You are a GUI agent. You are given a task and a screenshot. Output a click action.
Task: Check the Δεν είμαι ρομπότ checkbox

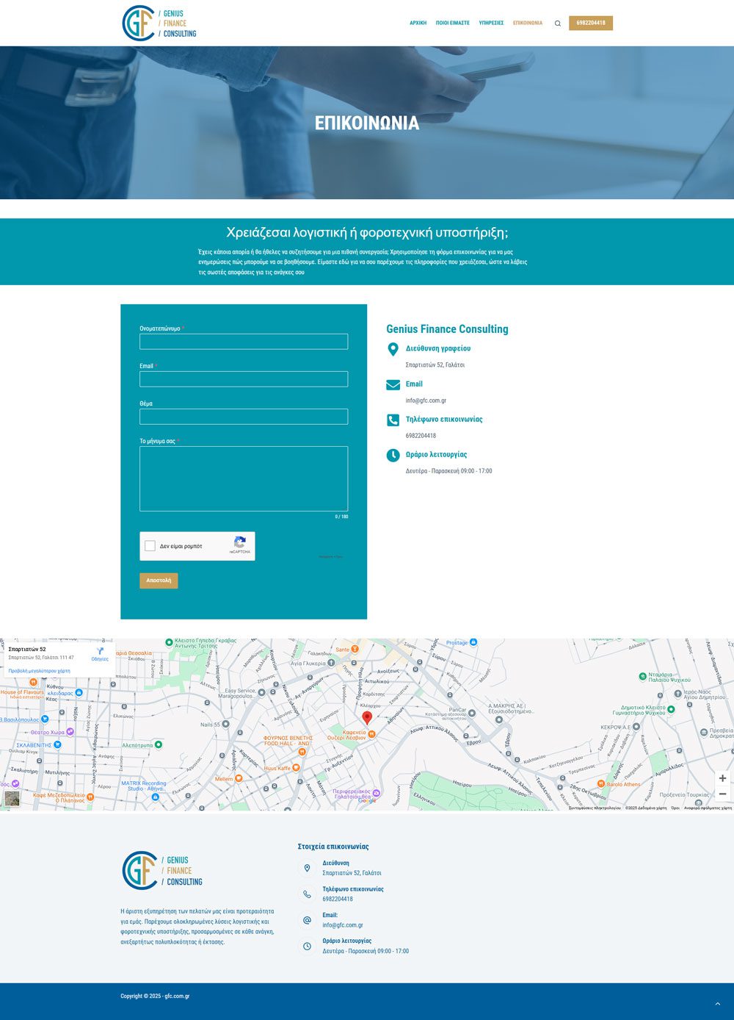[x=150, y=546]
